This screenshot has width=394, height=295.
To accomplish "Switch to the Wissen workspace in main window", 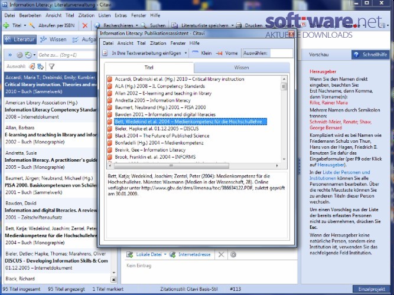I will (53, 40).
